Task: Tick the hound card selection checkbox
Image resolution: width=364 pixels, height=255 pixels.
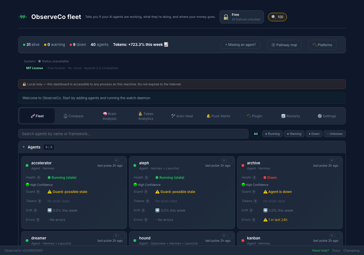Action: click(231, 235)
